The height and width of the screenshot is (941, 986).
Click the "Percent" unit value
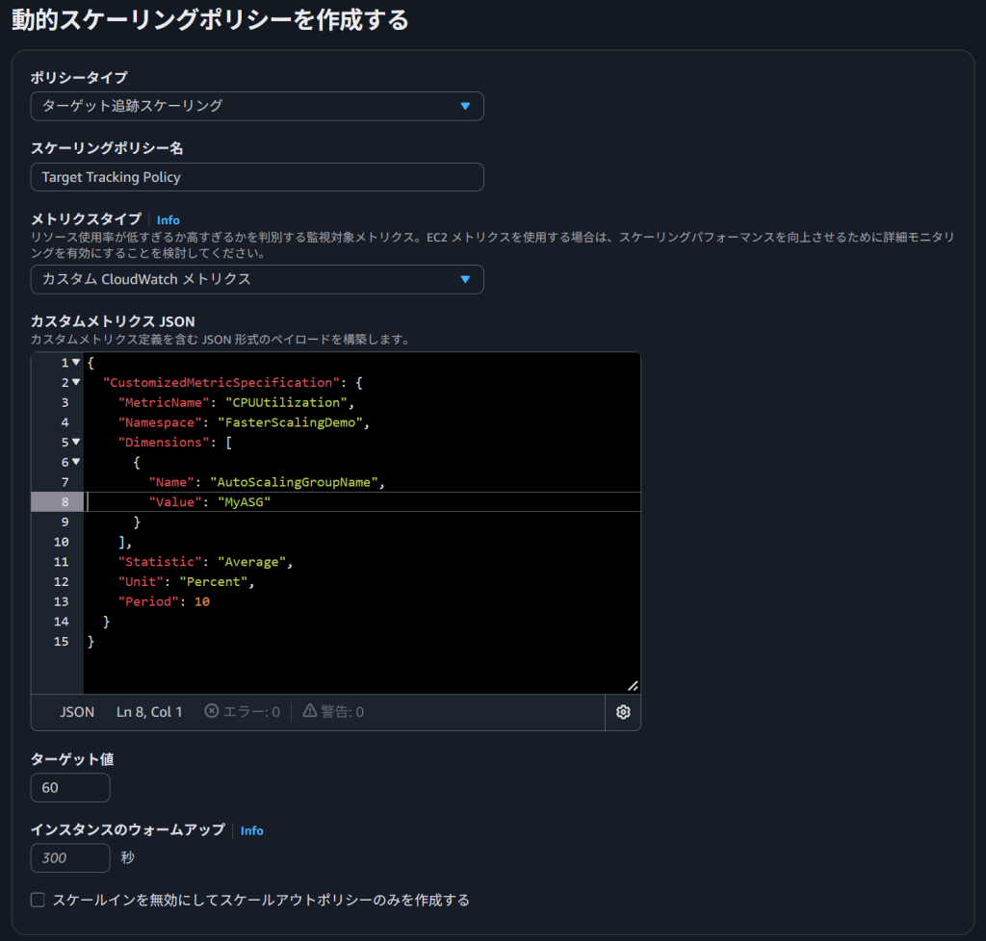coord(213,582)
